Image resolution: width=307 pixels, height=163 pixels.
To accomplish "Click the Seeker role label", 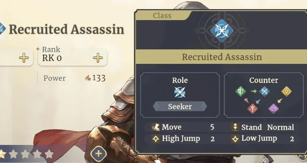I will tap(180, 107).
